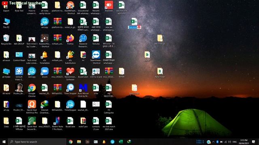Open Chrome from the taskbar
Image resolution: width=259 pixels, height=145 pixels.
pyautogui.click(x=71, y=142)
